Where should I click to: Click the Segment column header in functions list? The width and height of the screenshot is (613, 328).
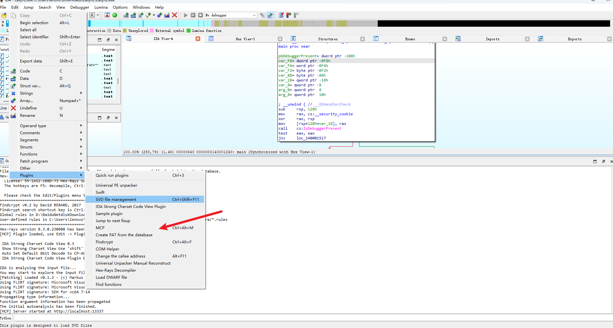[108, 50]
